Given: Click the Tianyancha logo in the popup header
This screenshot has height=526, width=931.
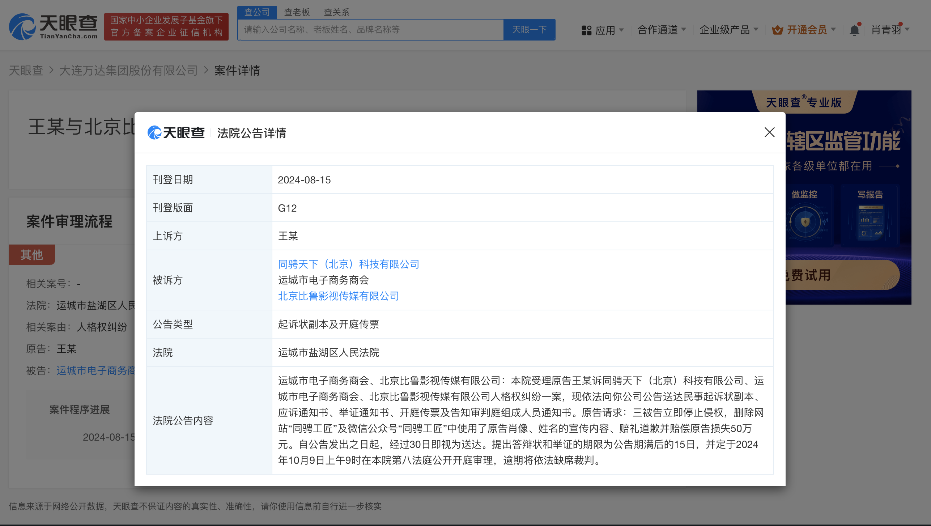Looking at the screenshot, I should (x=176, y=133).
